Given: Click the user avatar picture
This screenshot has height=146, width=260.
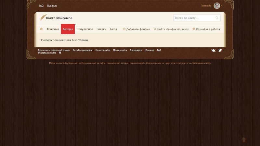Looking at the screenshot, I should coord(217,6).
